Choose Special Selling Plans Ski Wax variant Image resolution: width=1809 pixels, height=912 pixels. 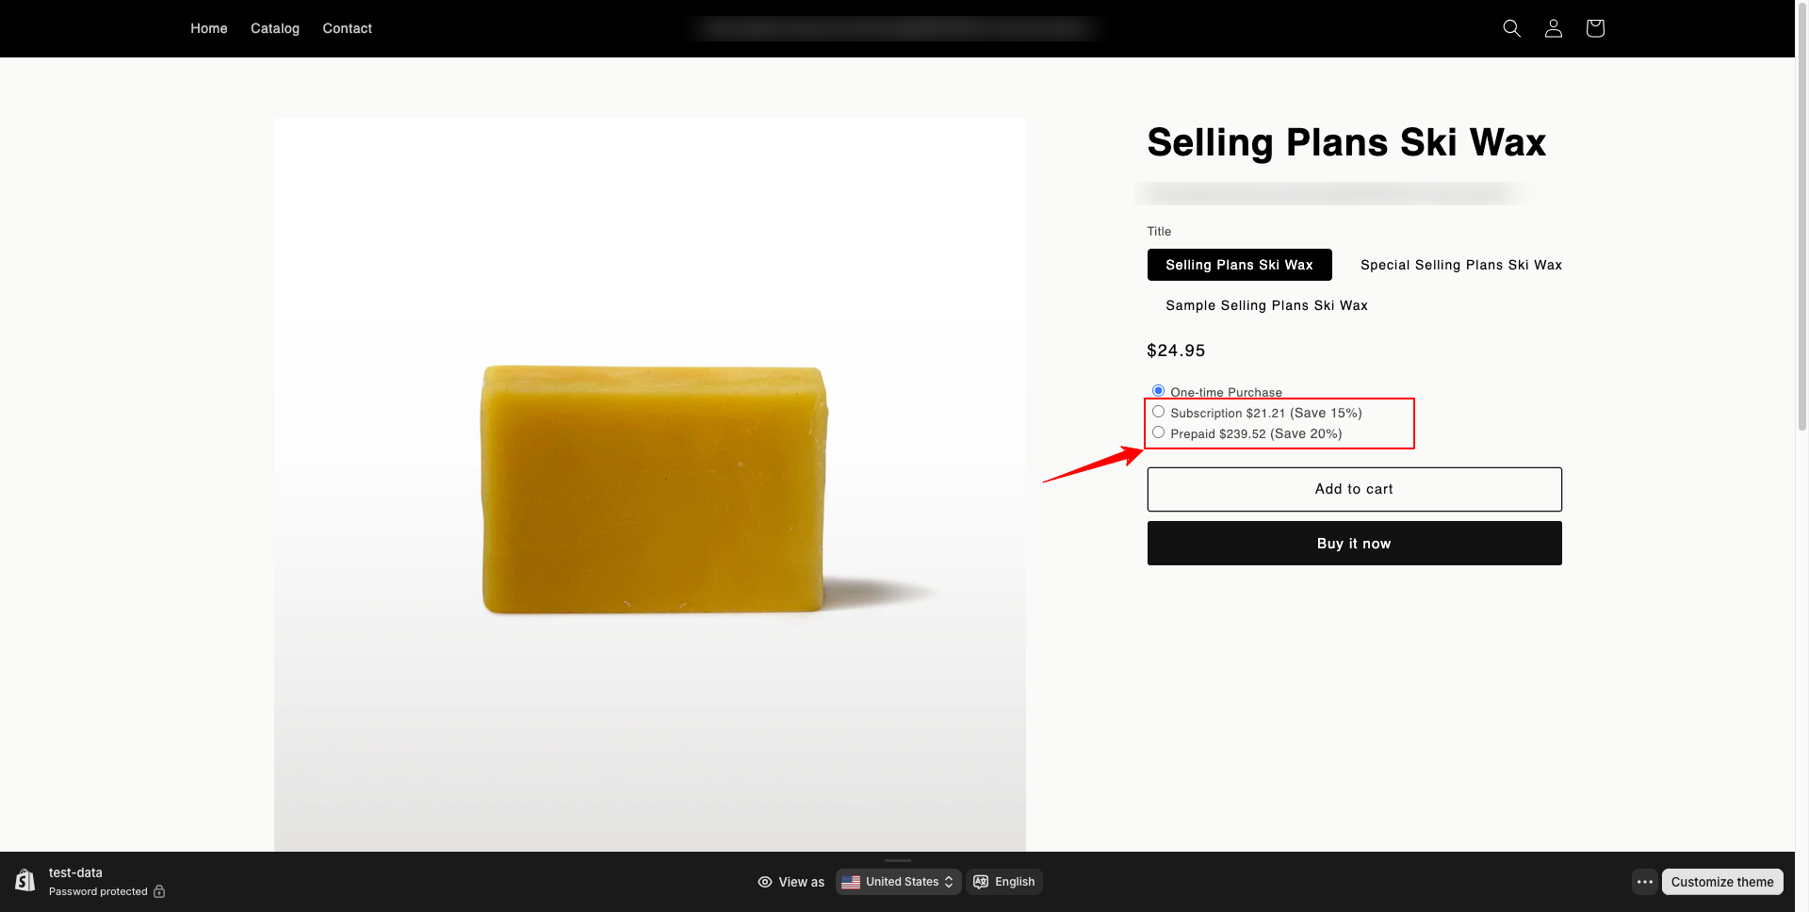pyautogui.click(x=1460, y=265)
